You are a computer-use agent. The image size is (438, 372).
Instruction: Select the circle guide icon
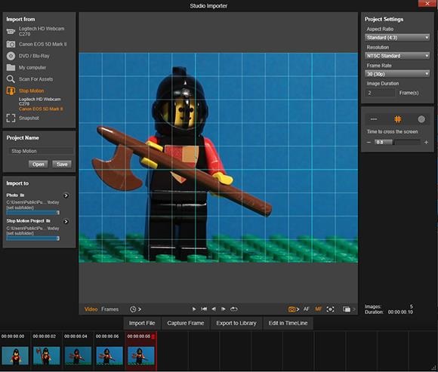(x=421, y=119)
